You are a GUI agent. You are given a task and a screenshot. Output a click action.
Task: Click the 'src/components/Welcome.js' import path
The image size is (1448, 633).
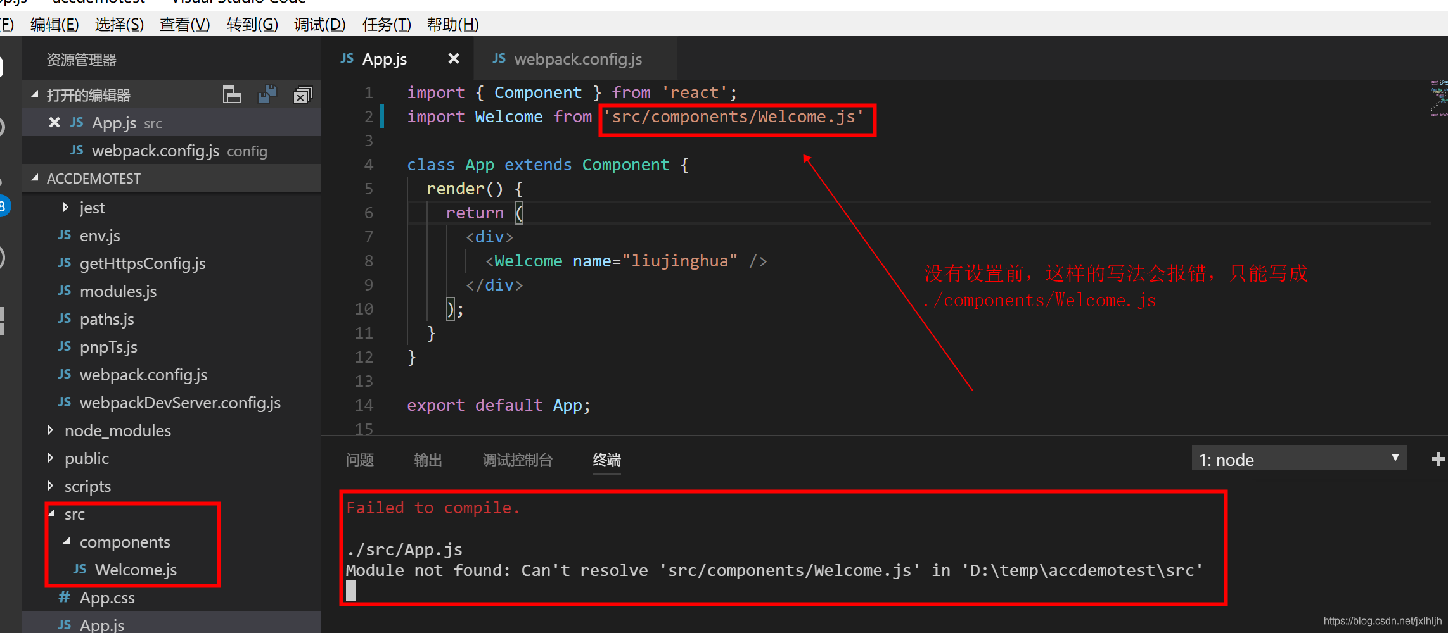pos(733,117)
